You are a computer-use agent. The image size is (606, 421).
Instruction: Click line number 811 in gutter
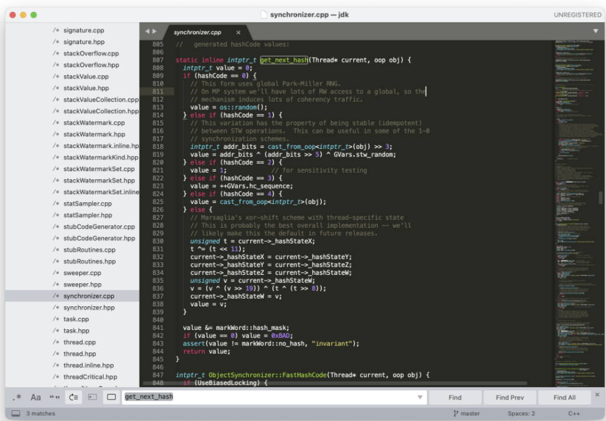[x=157, y=92]
